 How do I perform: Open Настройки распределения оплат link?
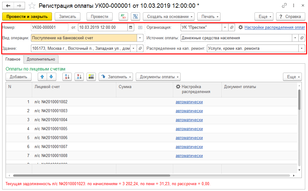click(275, 28)
